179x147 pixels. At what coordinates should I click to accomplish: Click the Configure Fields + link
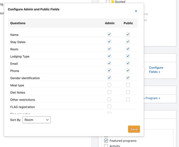(x=156, y=70)
